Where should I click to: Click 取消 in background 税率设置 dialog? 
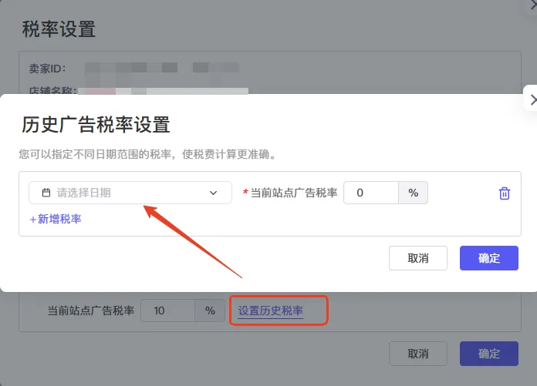click(418, 354)
